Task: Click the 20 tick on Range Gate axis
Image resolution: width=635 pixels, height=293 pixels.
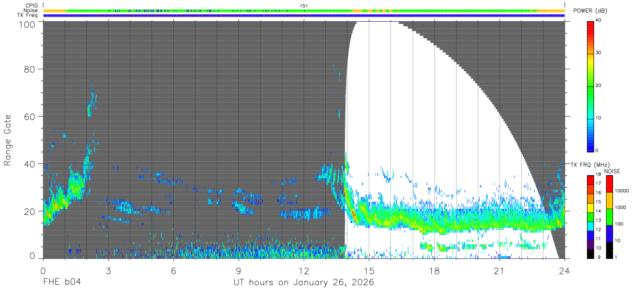Action: [x=30, y=211]
